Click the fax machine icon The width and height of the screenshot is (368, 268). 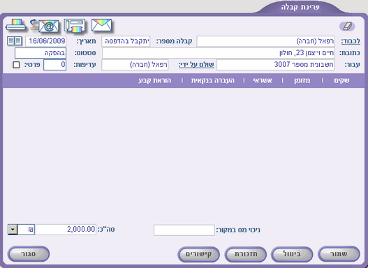click(75, 26)
